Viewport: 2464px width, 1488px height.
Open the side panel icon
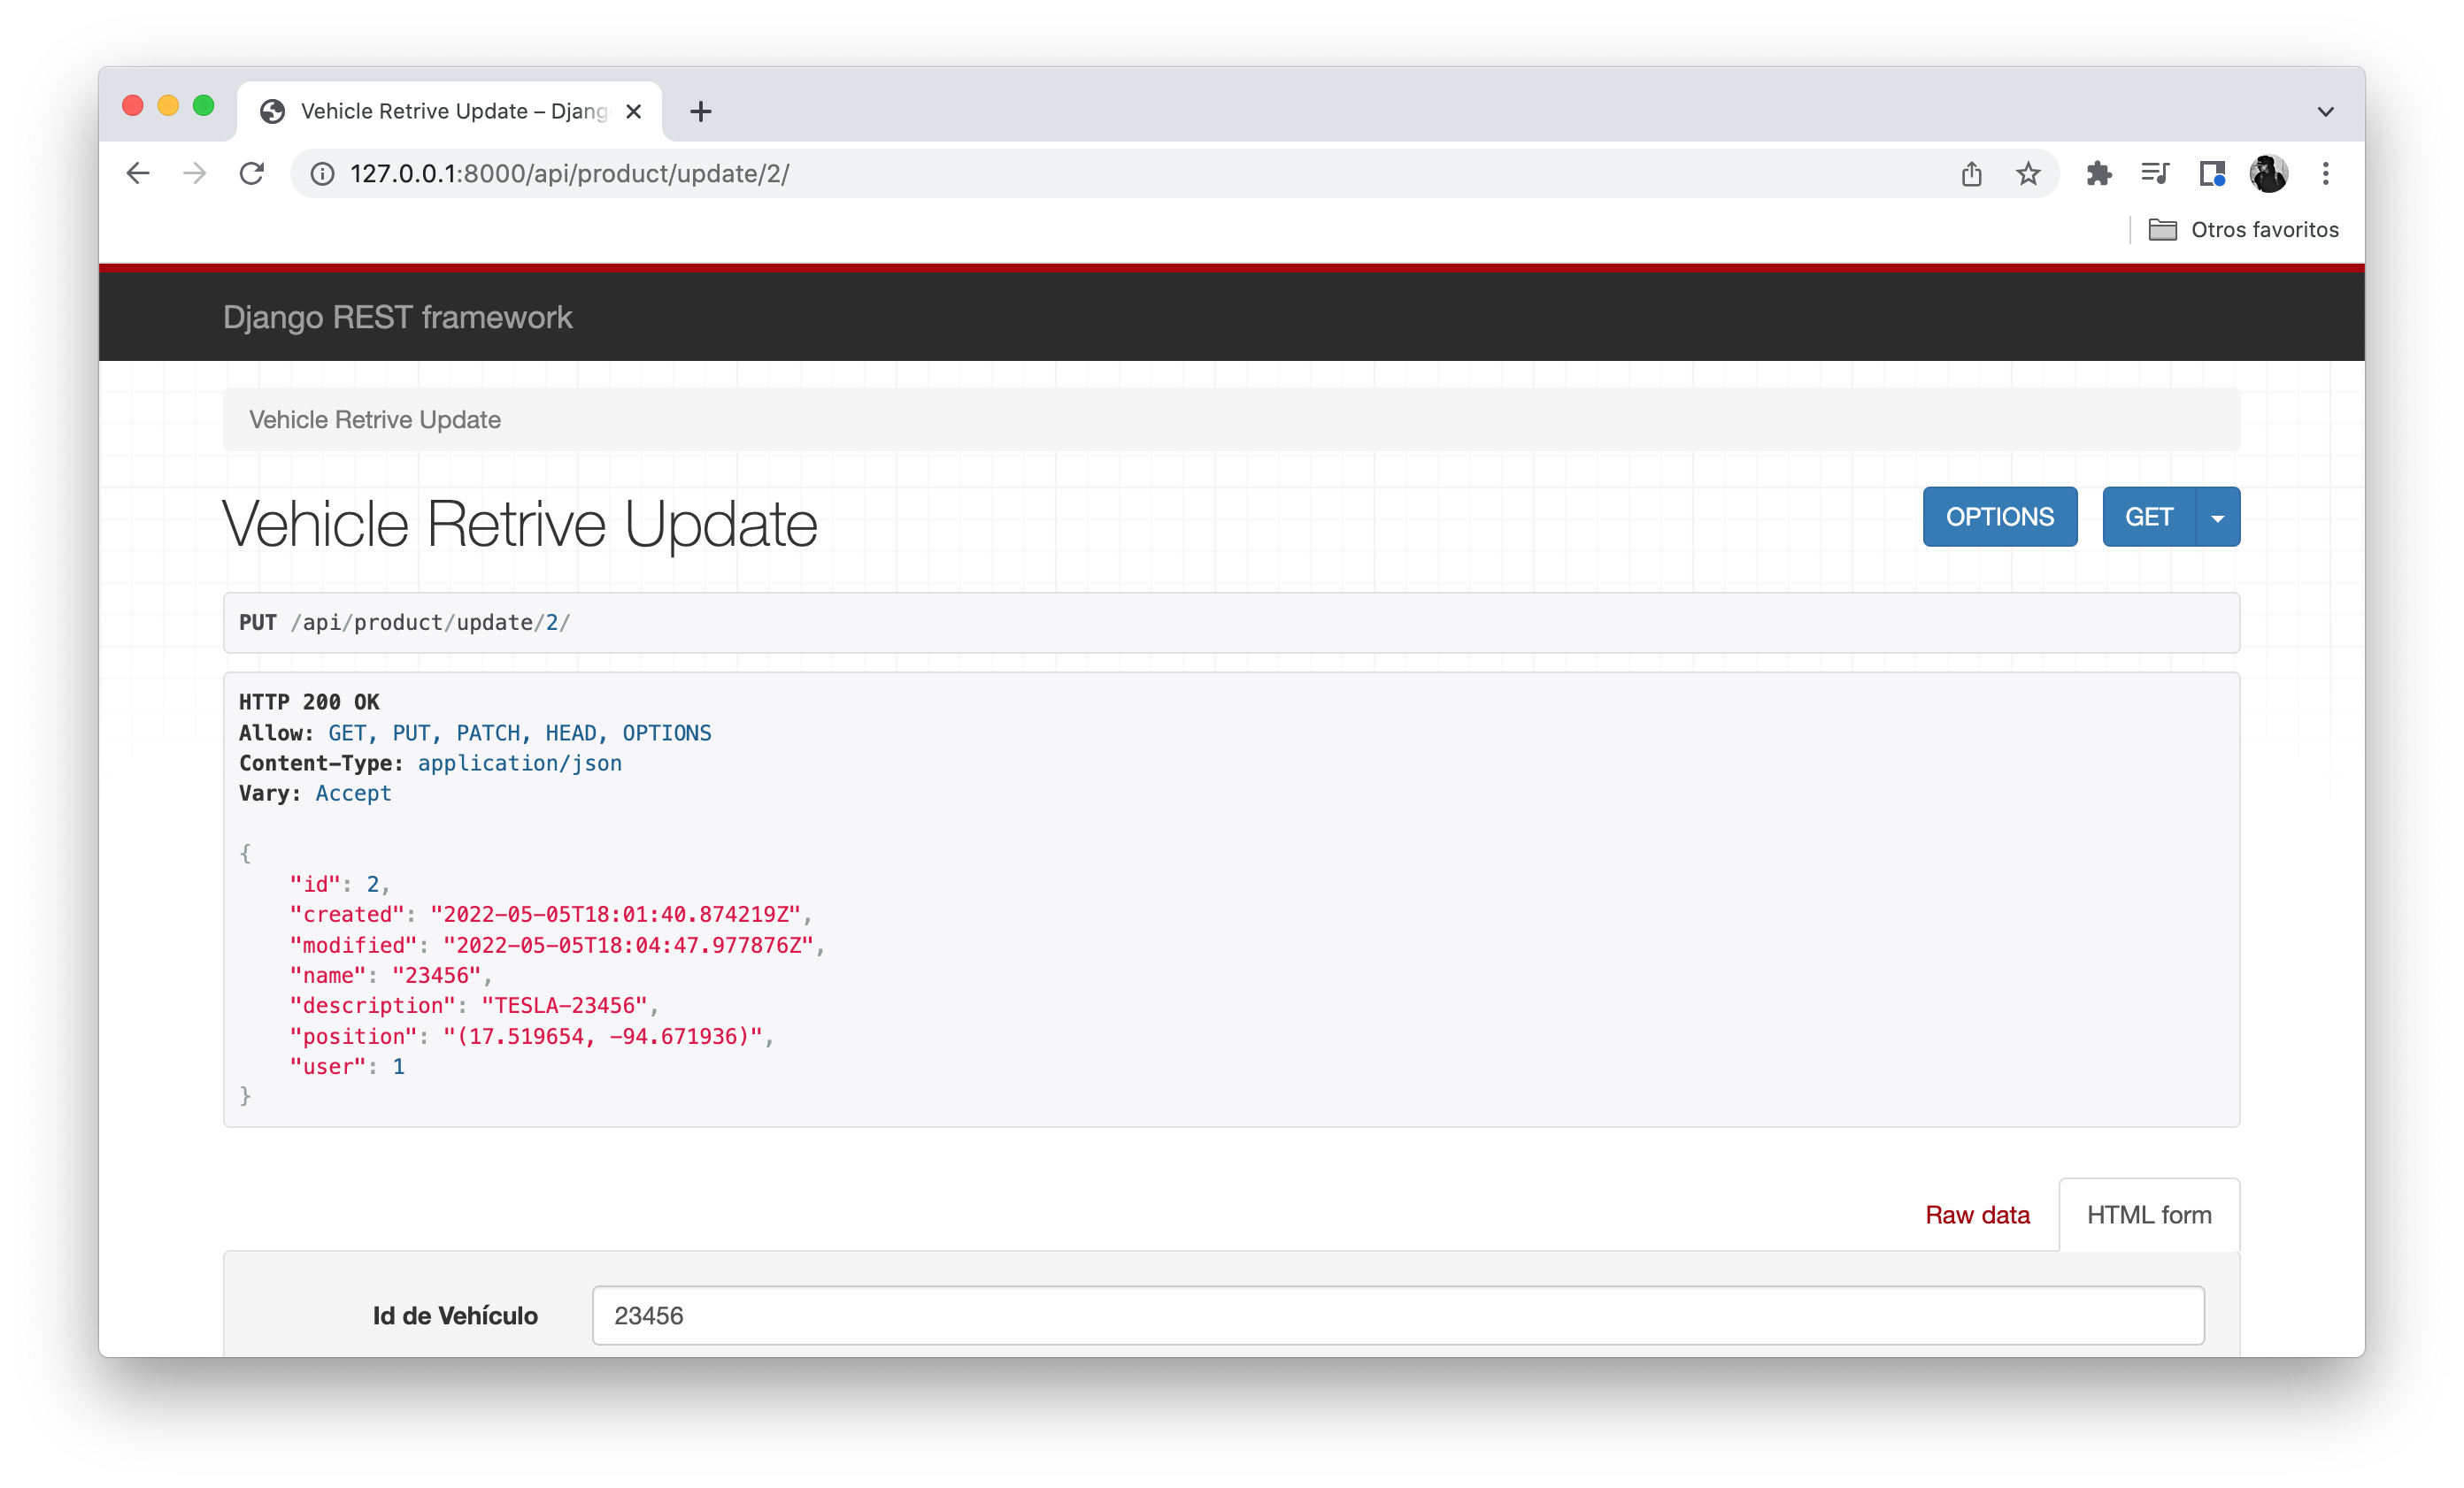coord(2211,173)
